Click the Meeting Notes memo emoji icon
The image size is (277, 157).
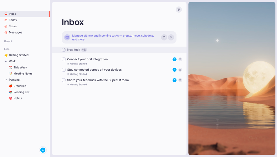click(x=11, y=73)
